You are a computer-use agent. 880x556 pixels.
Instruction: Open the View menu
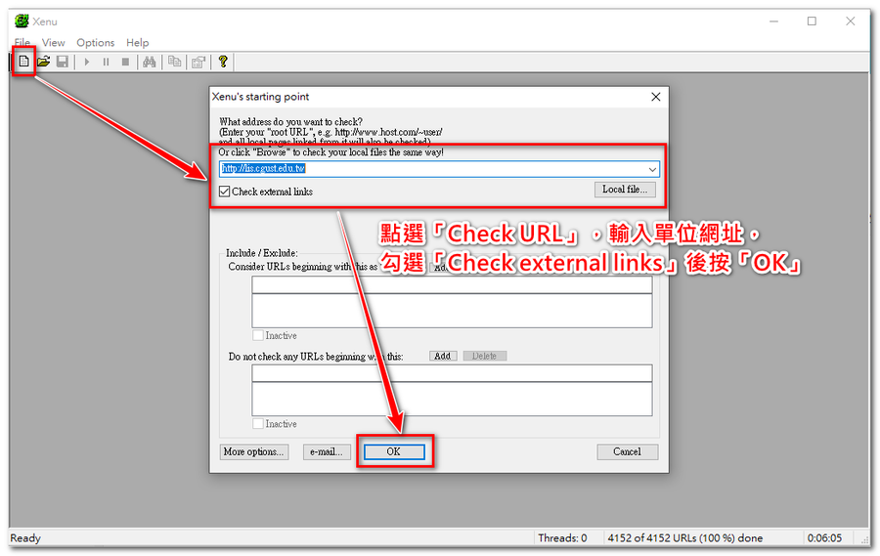[x=54, y=43]
